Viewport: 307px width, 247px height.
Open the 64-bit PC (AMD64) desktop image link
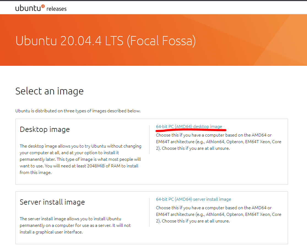point(189,127)
